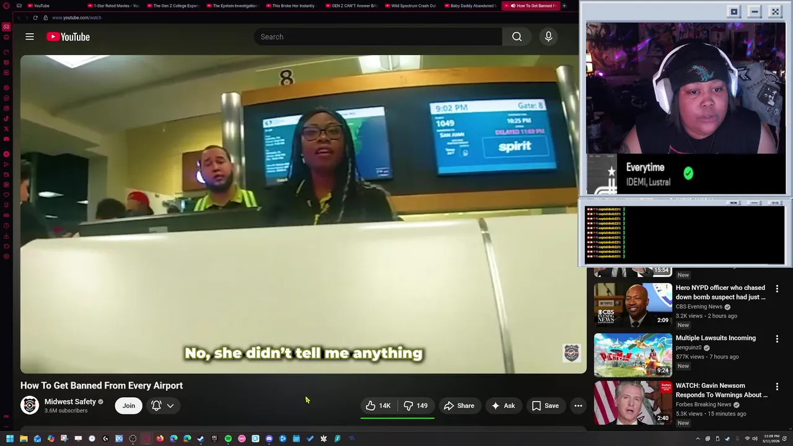Switch to the Epstein Investigation tab

pos(232,6)
